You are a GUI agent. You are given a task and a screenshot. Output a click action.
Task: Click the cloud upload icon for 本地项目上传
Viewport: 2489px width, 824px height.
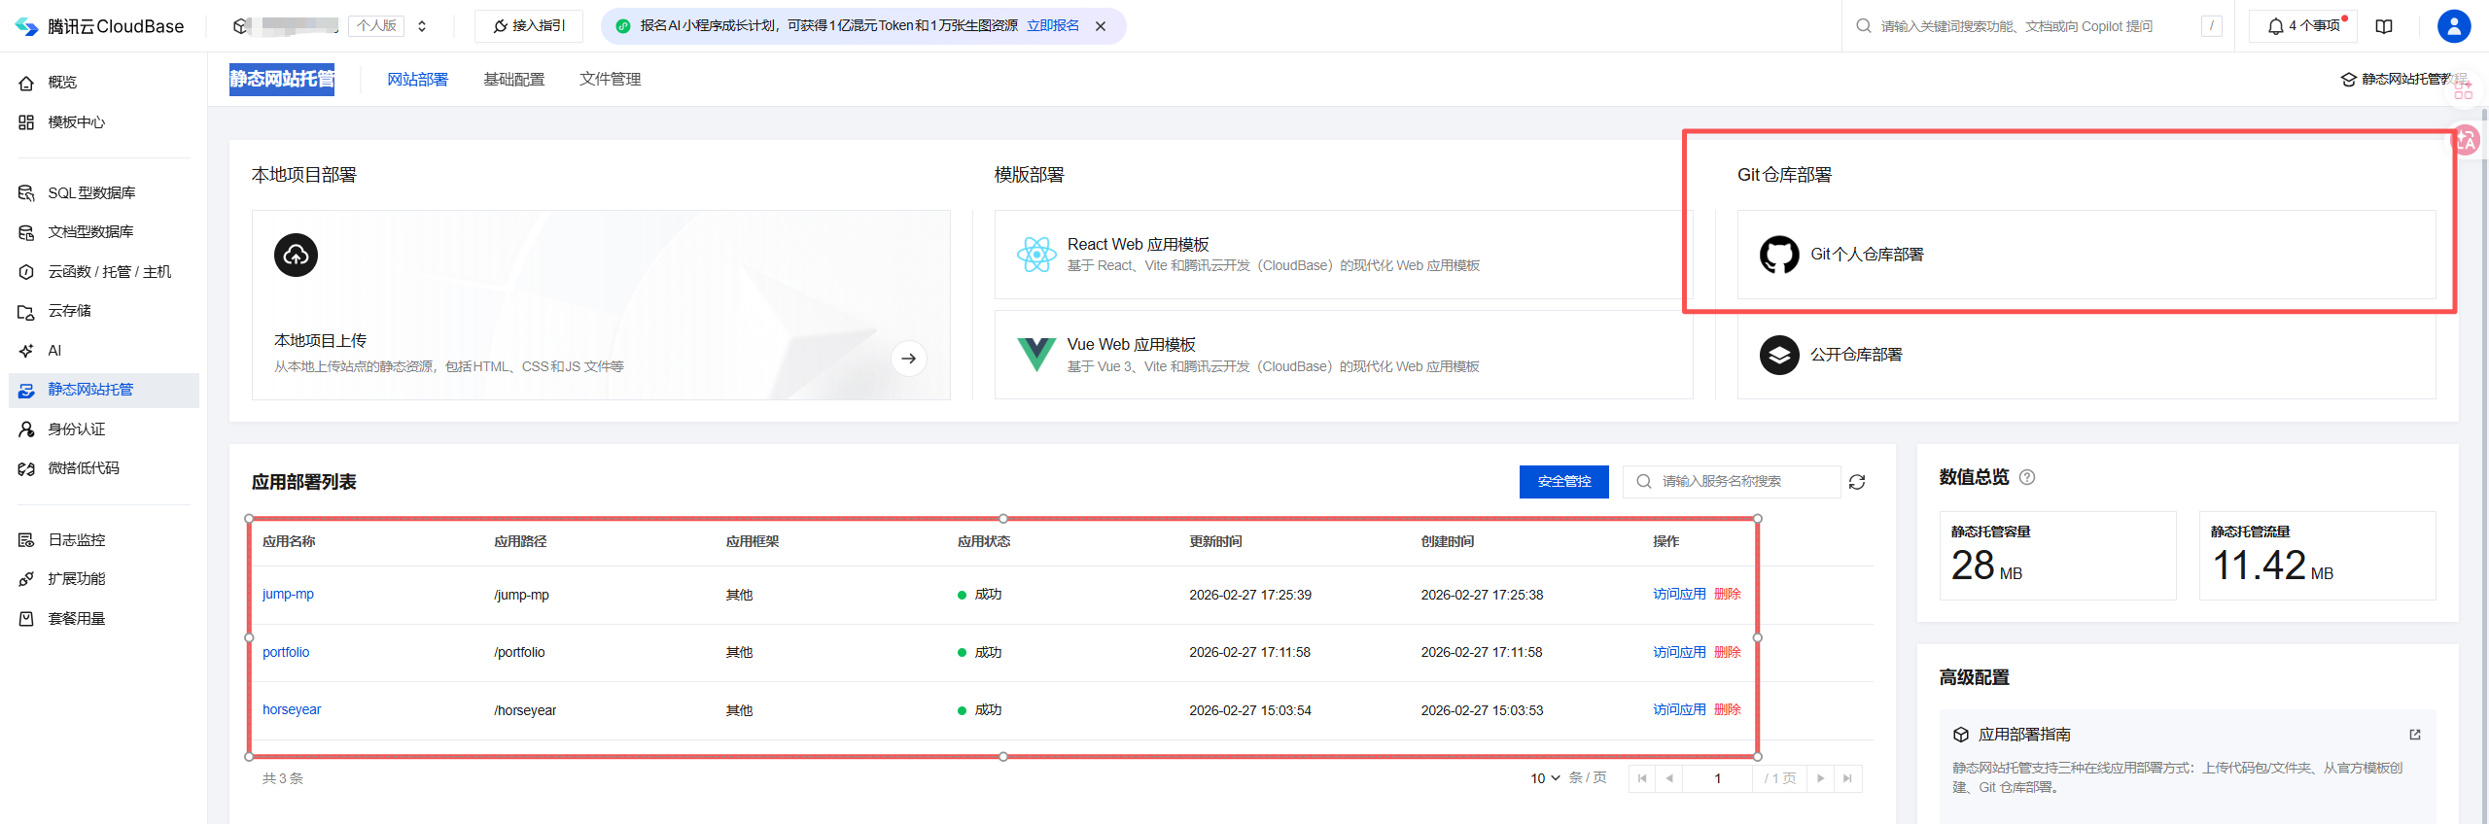[x=296, y=255]
